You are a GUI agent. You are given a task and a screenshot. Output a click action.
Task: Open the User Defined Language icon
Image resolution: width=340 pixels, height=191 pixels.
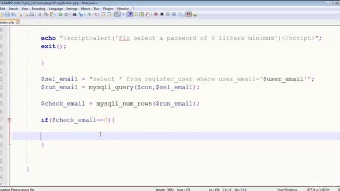pos(135,14)
